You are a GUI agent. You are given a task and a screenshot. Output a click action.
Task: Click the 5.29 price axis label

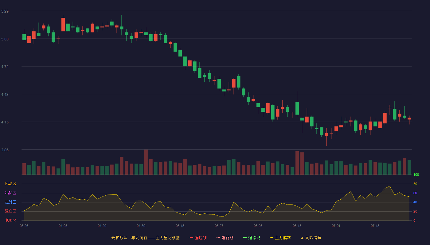(5, 11)
